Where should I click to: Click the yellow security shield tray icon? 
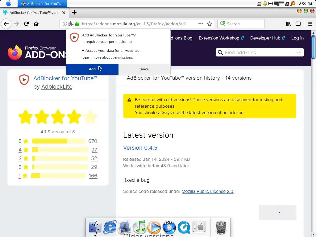point(265,4)
